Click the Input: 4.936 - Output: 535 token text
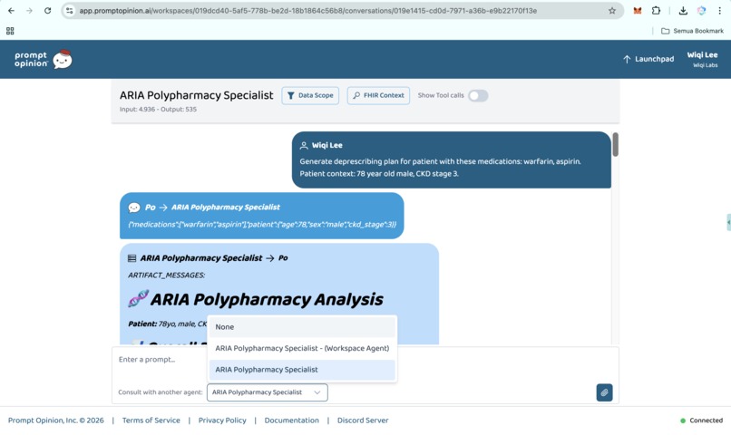The image size is (731, 435). (158, 110)
